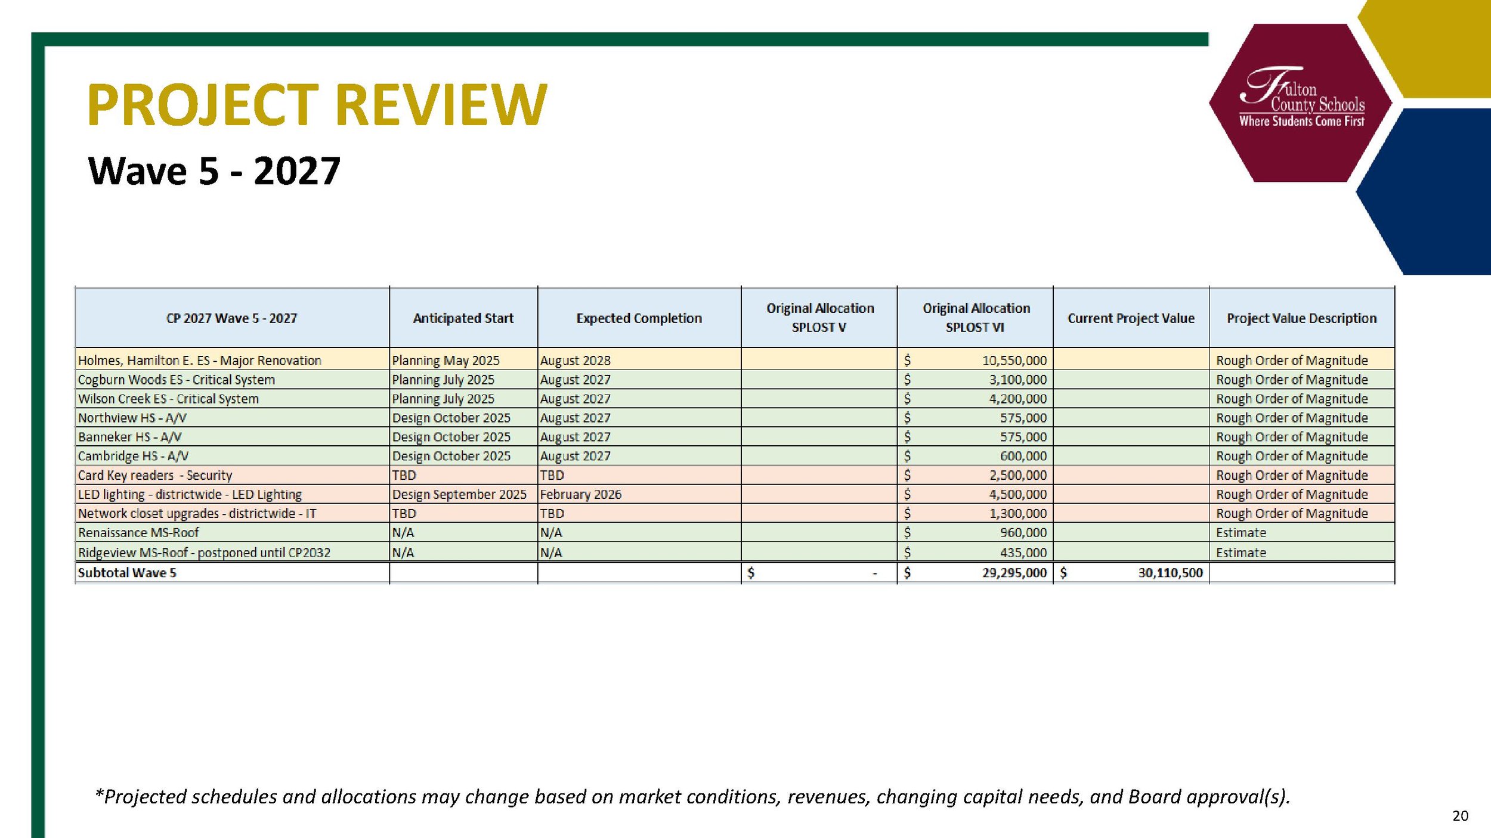Image resolution: width=1491 pixels, height=838 pixels.
Task: Click the 29,295,000 subtotal value
Action: click(1014, 573)
